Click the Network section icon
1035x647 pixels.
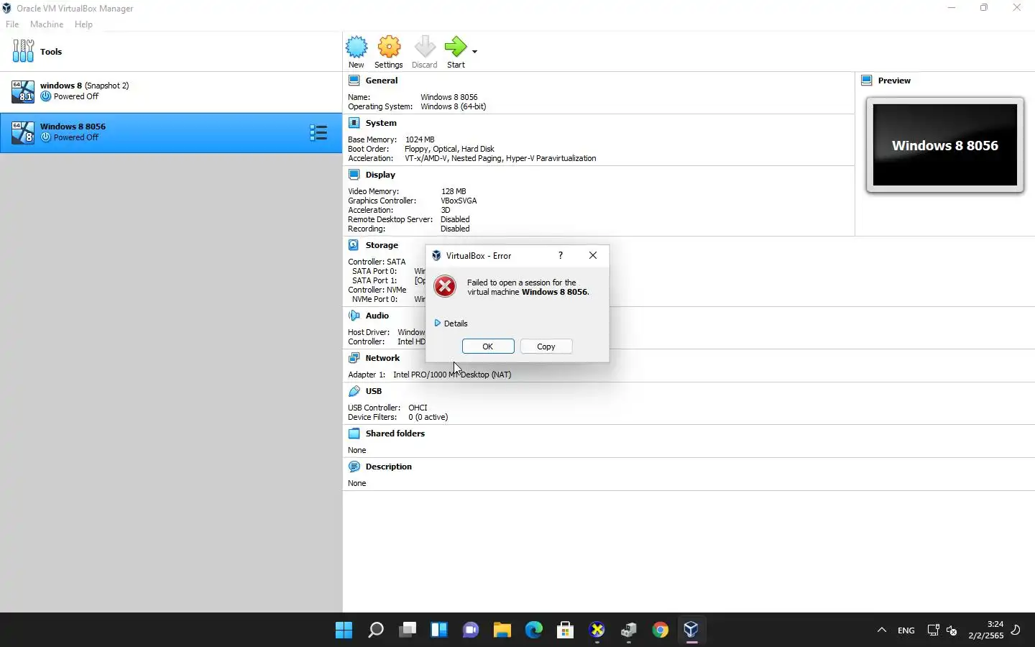[x=354, y=358]
